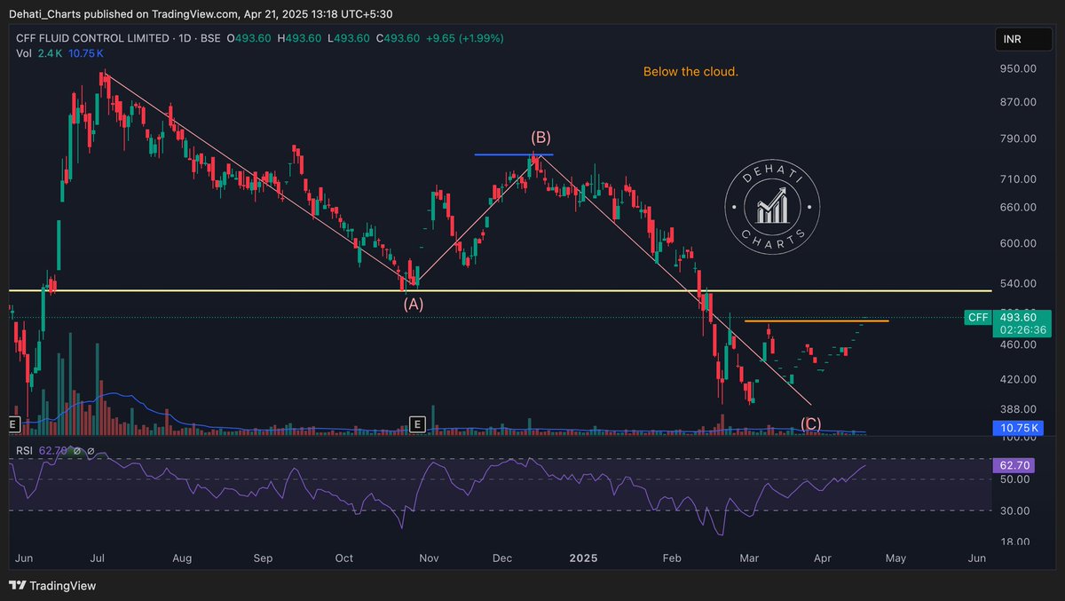This screenshot has width=1065, height=601.
Task: Click the earnings E marker near November
Action: pyautogui.click(x=417, y=424)
